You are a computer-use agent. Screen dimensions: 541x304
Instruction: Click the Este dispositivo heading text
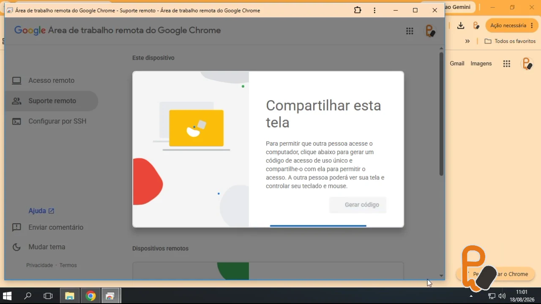tap(153, 58)
